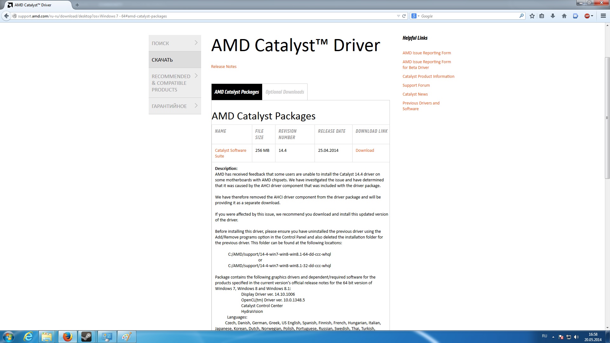This screenshot has width=610, height=343.
Task: Open the Catalyst News link
Action: [x=415, y=94]
